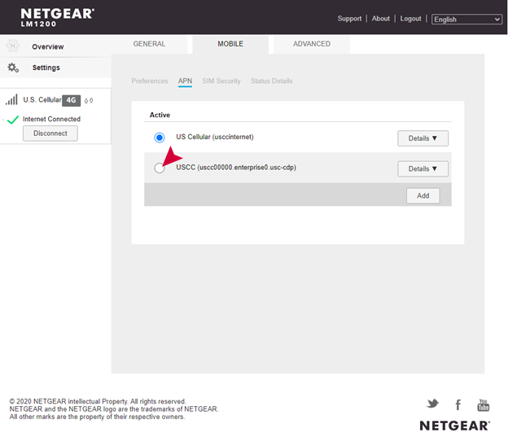Open the Preferences sub-tab
This screenshot has width=508, height=441.
(x=150, y=81)
